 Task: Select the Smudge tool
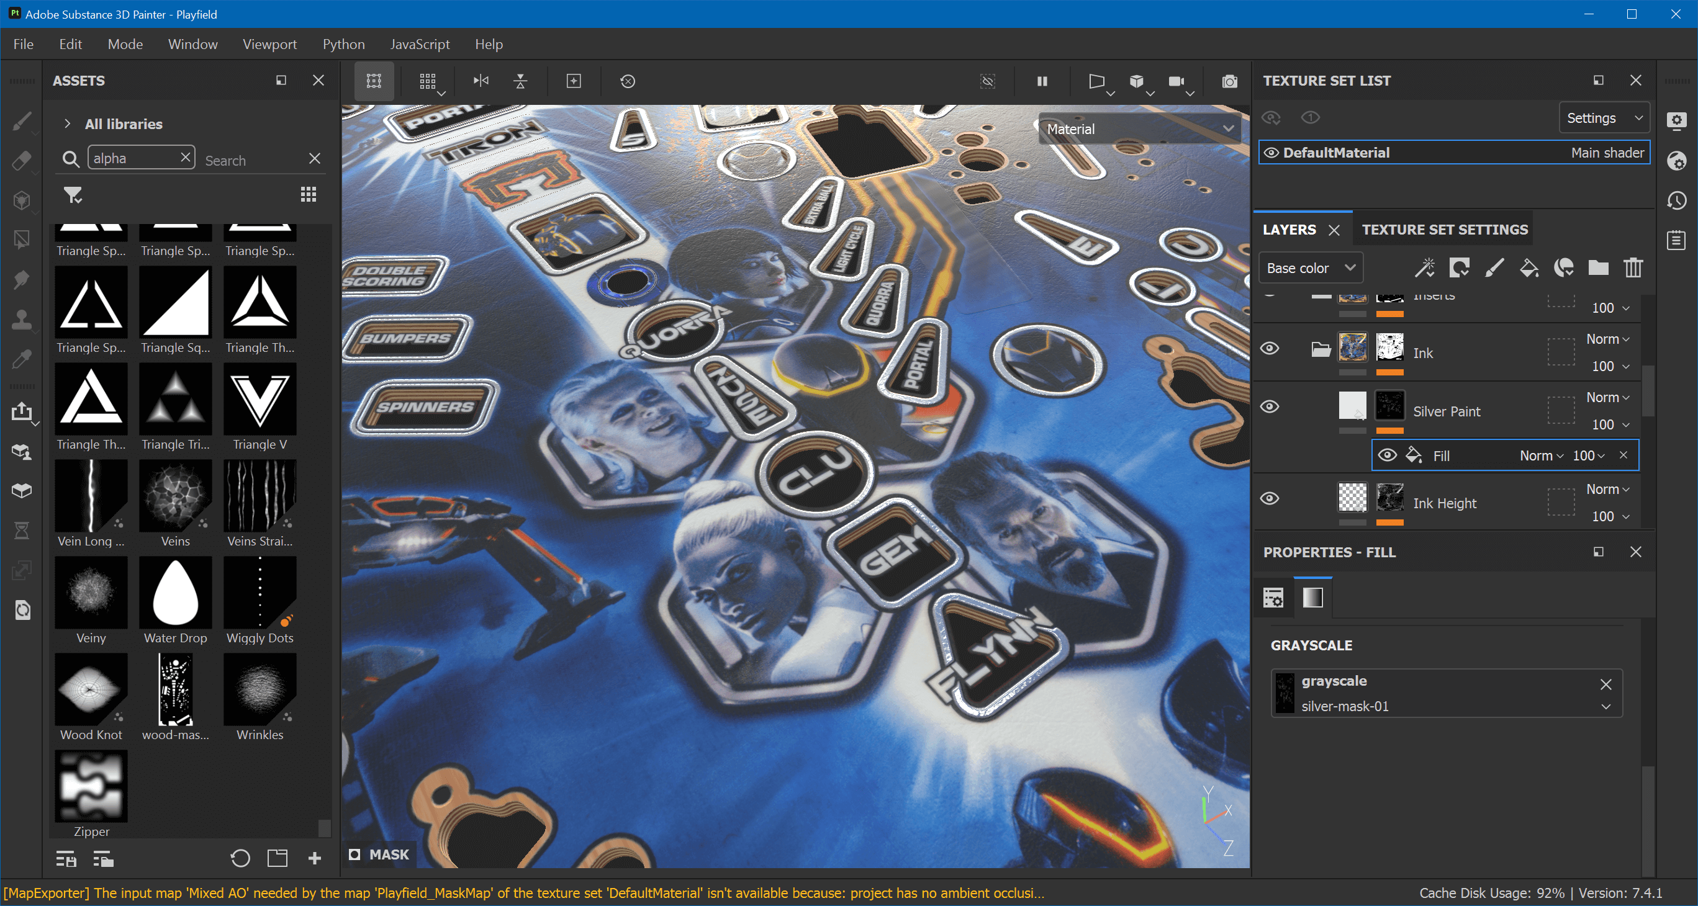click(22, 279)
